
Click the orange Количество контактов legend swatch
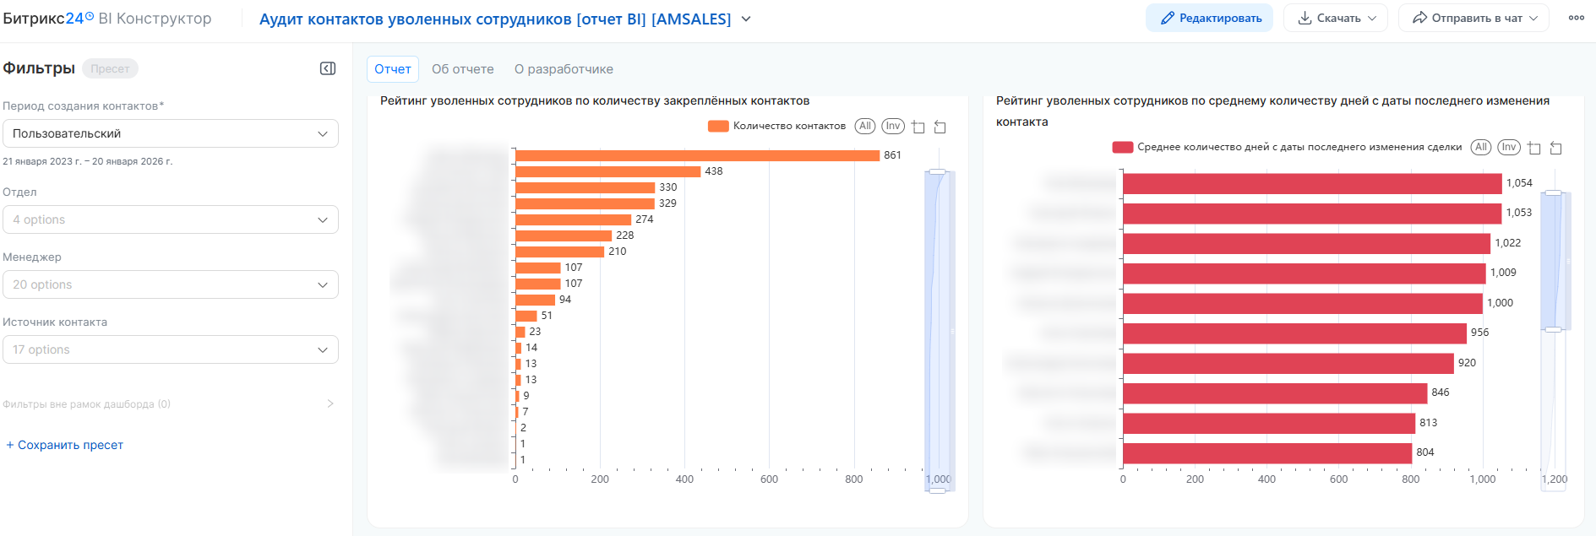point(718,126)
